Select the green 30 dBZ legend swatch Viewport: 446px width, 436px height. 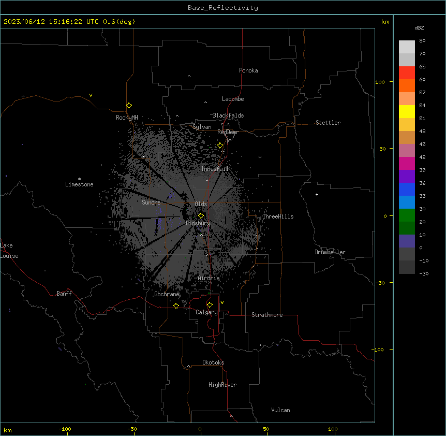(x=407, y=215)
